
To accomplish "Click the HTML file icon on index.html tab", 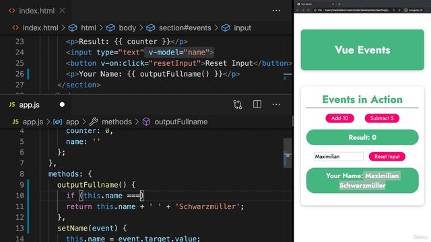I will pyautogui.click(x=11, y=11).
